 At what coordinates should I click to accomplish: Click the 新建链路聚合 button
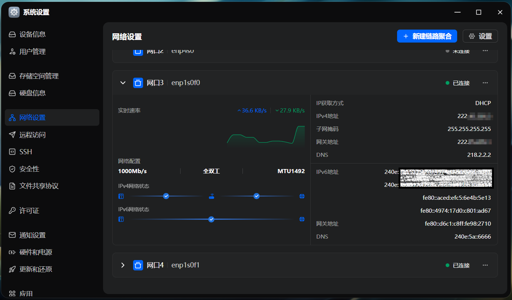pos(427,36)
